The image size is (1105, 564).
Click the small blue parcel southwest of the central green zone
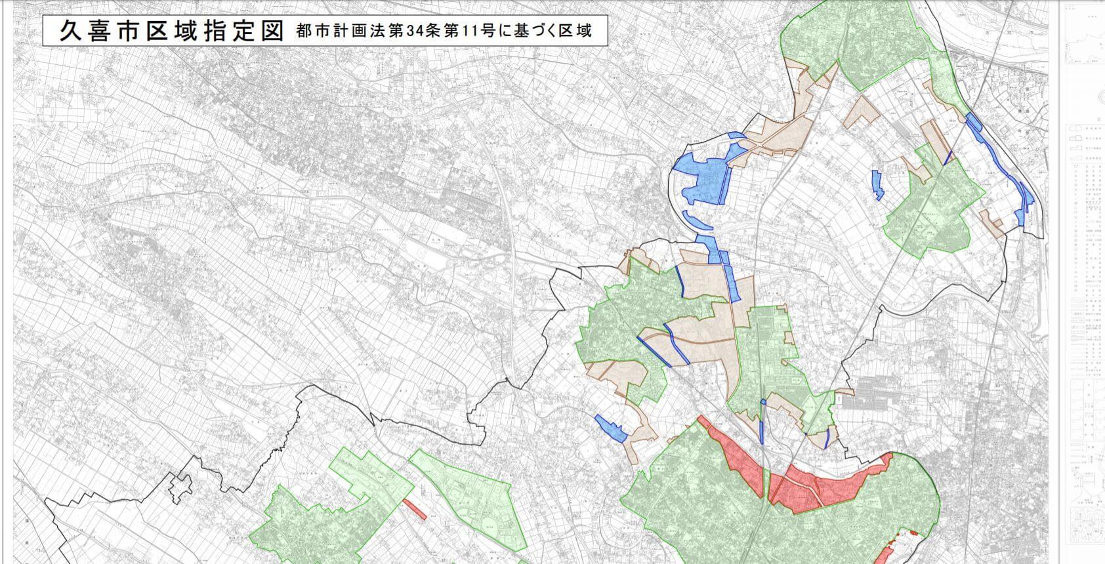611,428
